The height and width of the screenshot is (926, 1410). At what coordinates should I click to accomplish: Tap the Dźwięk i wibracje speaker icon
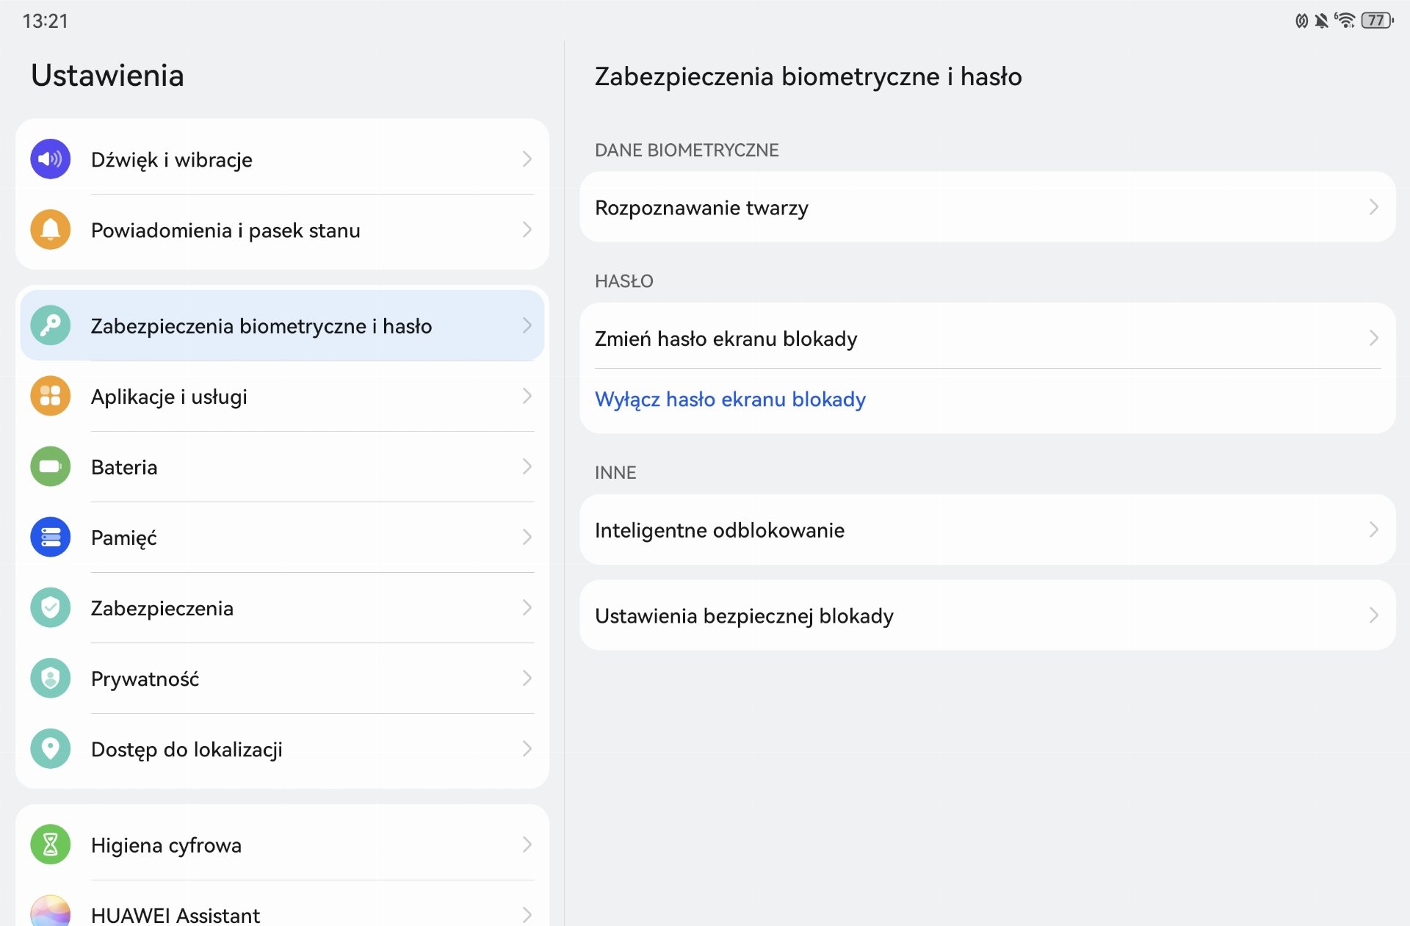[x=50, y=159]
